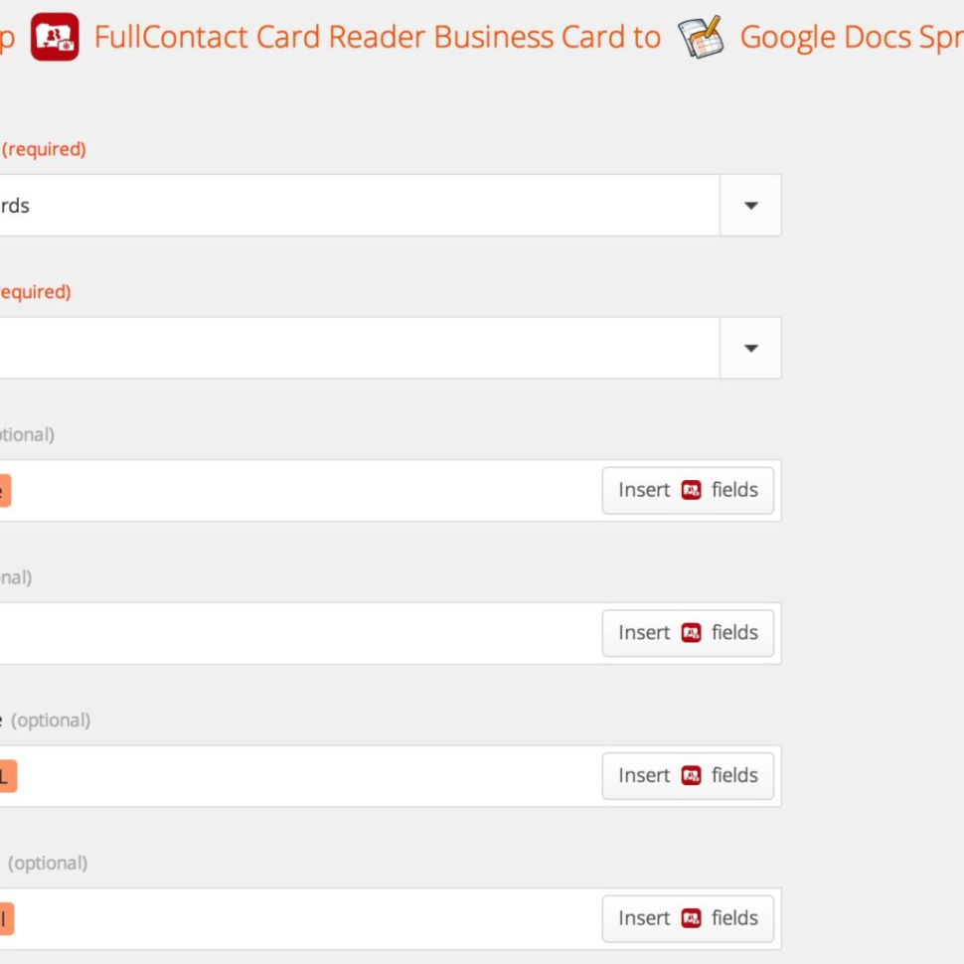Expand the second required field's dropdown arrow
The image size is (964, 964).
click(749, 348)
